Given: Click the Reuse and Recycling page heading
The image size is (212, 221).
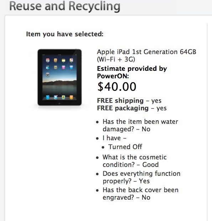Looking at the screenshot, I should (x=65, y=6).
